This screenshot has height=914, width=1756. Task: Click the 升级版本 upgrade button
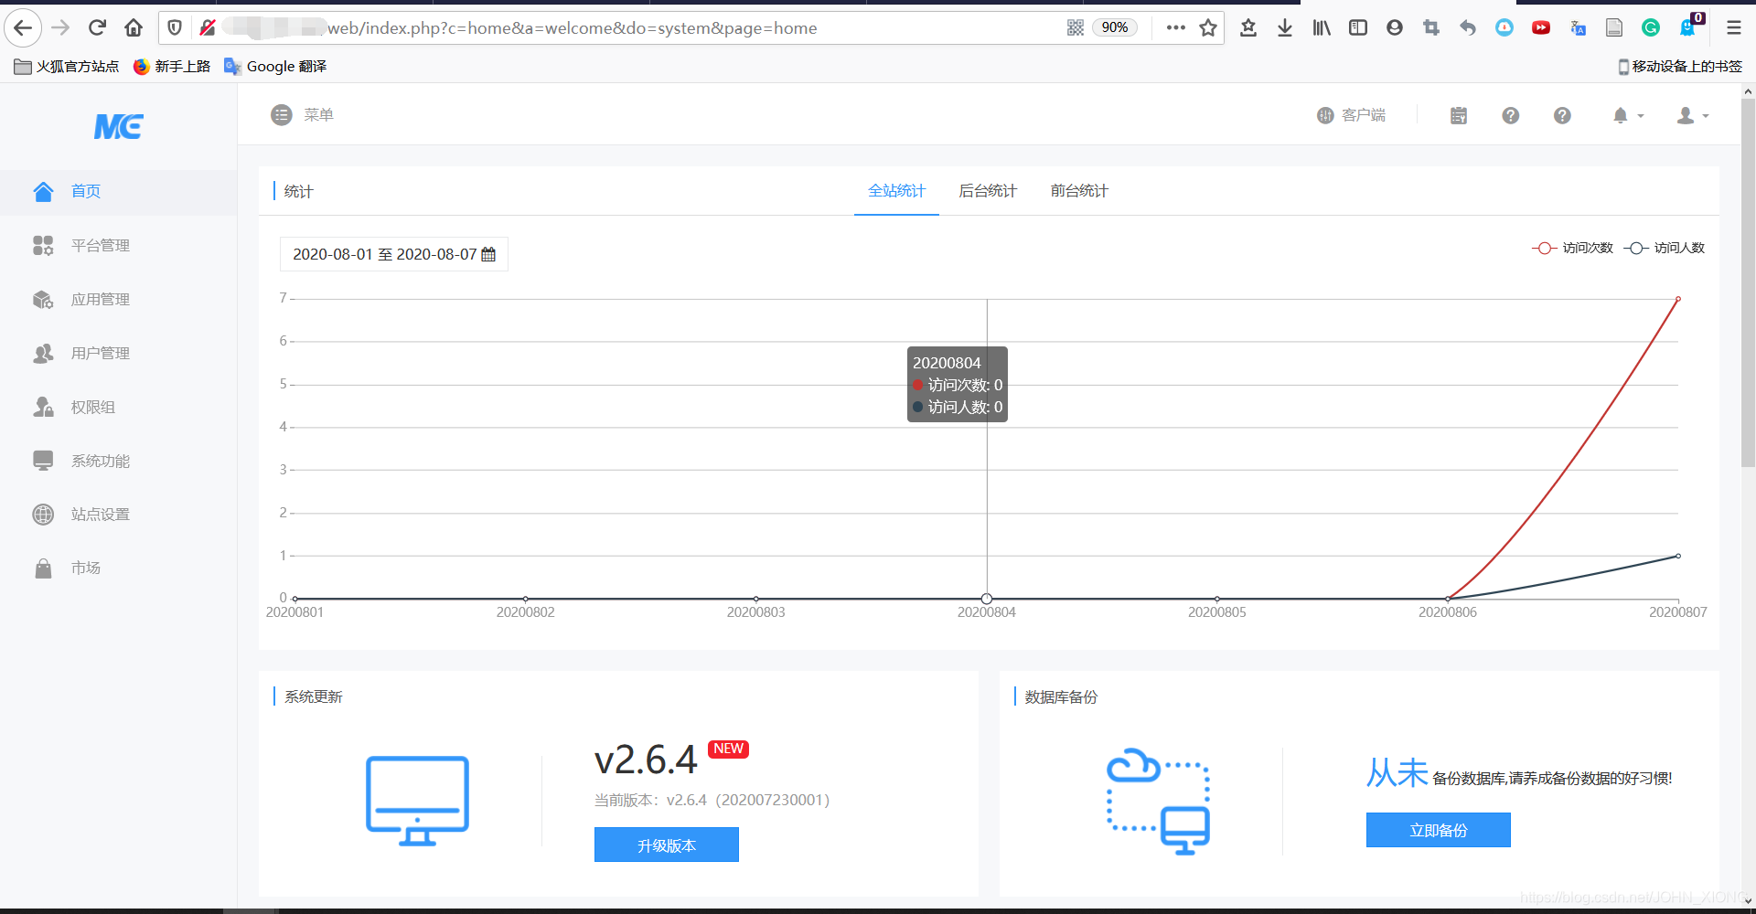[x=667, y=845]
